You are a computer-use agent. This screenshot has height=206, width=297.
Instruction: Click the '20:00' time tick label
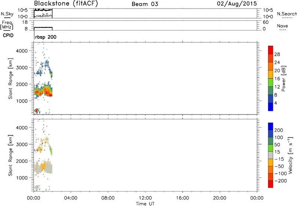pos(219,198)
